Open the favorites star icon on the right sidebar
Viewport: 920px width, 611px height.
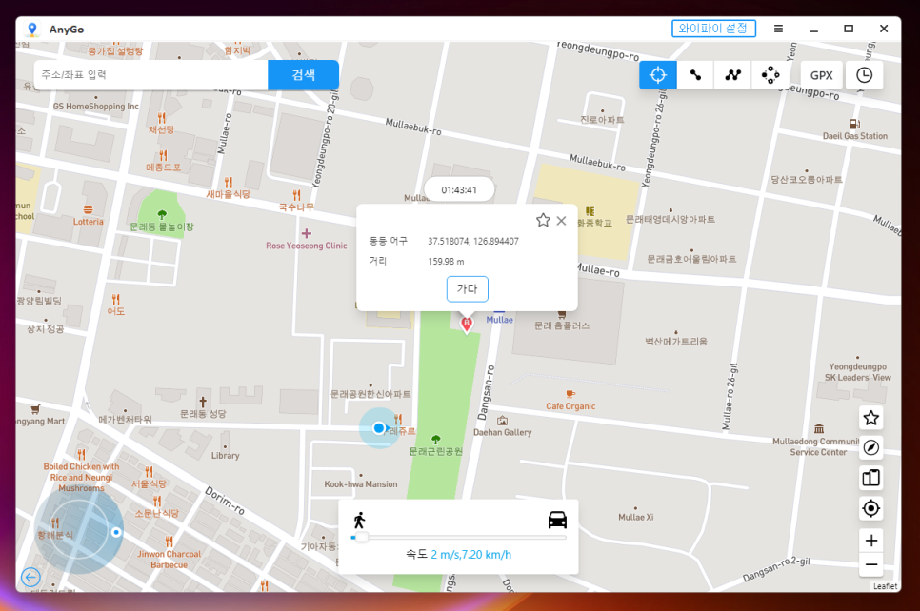[871, 418]
